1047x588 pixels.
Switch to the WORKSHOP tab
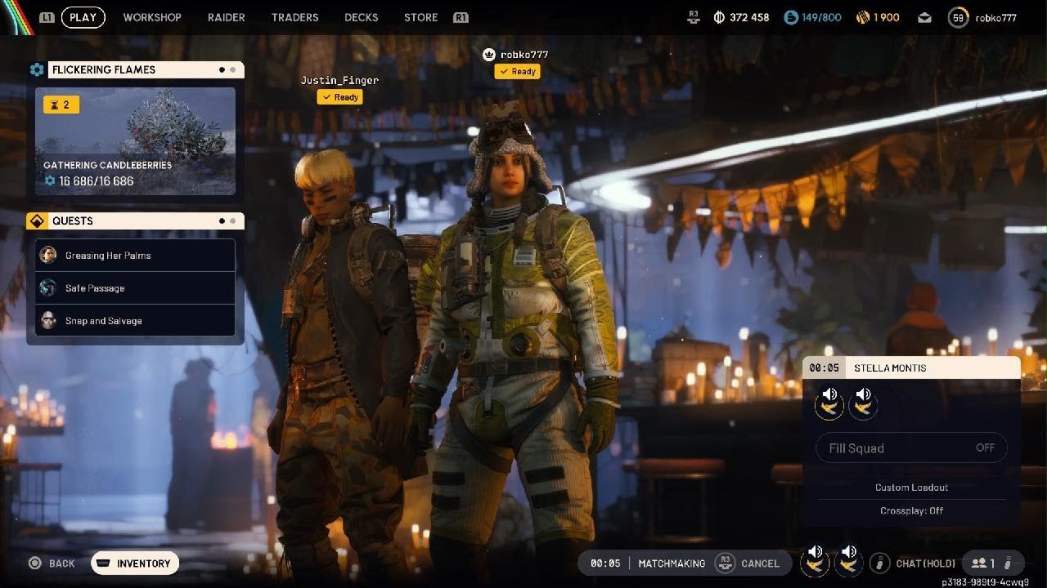pyautogui.click(x=152, y=17)
